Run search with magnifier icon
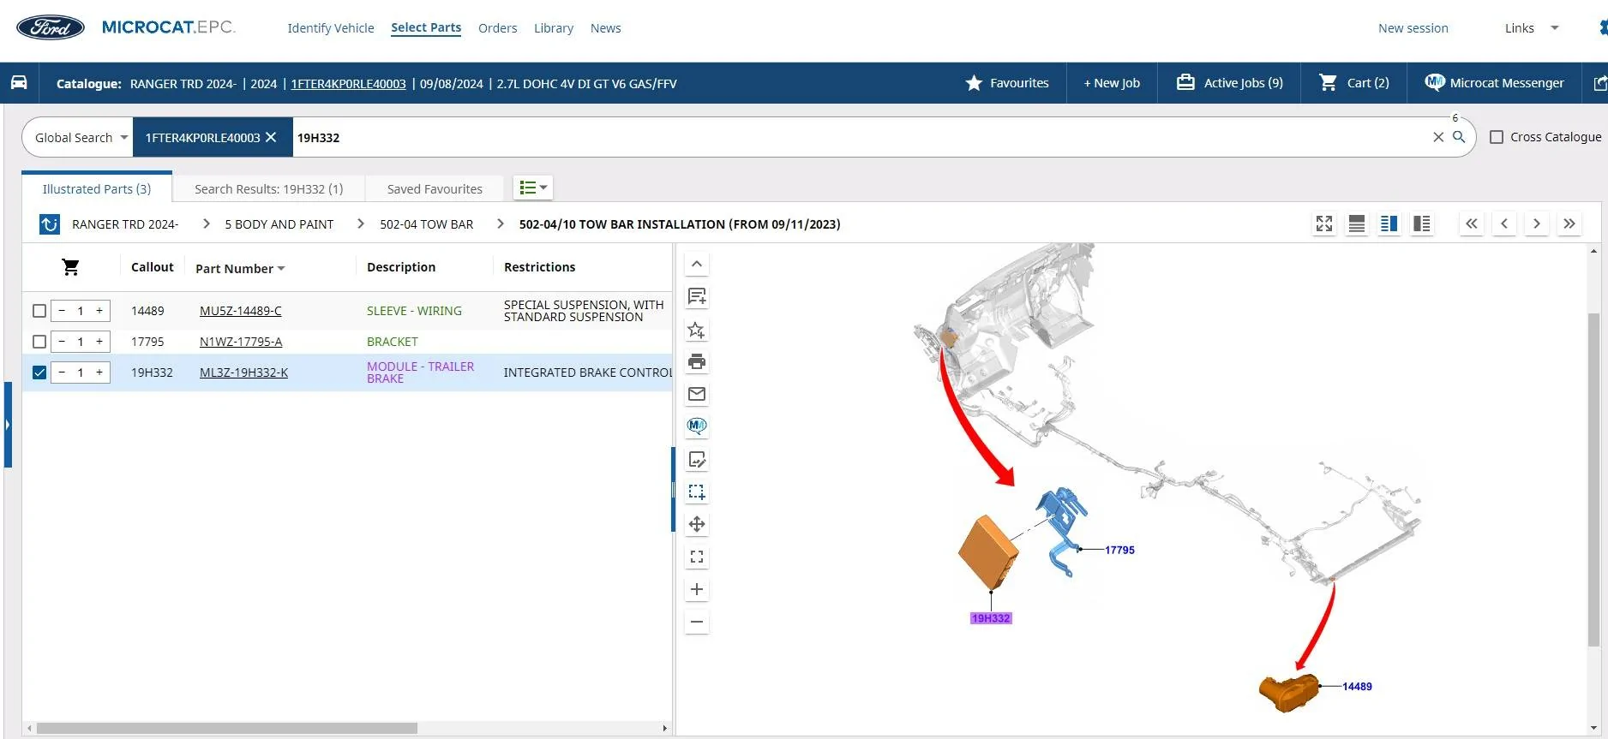The height and width of the screenshot is (739, 1608). (1459, 137)
